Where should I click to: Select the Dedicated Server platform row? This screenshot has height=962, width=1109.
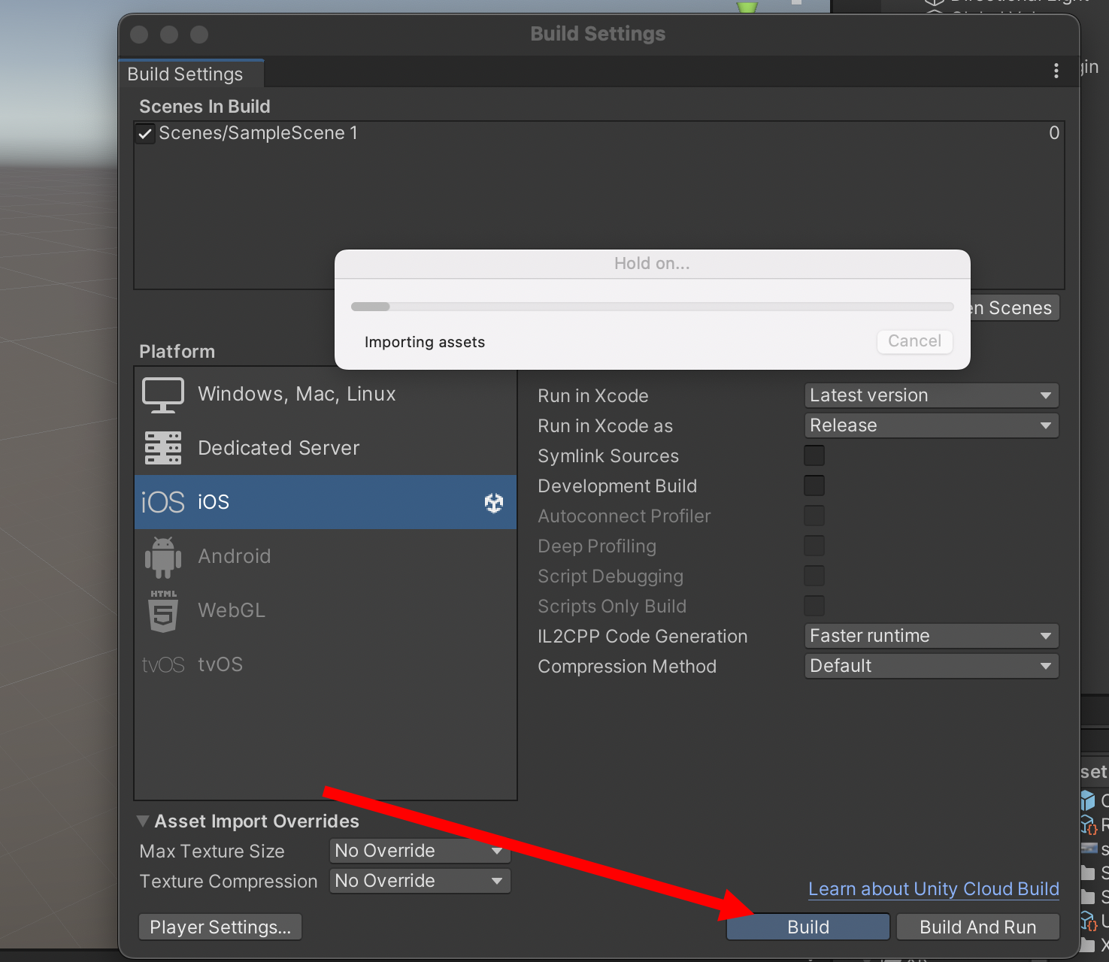(x=326, y=448)
